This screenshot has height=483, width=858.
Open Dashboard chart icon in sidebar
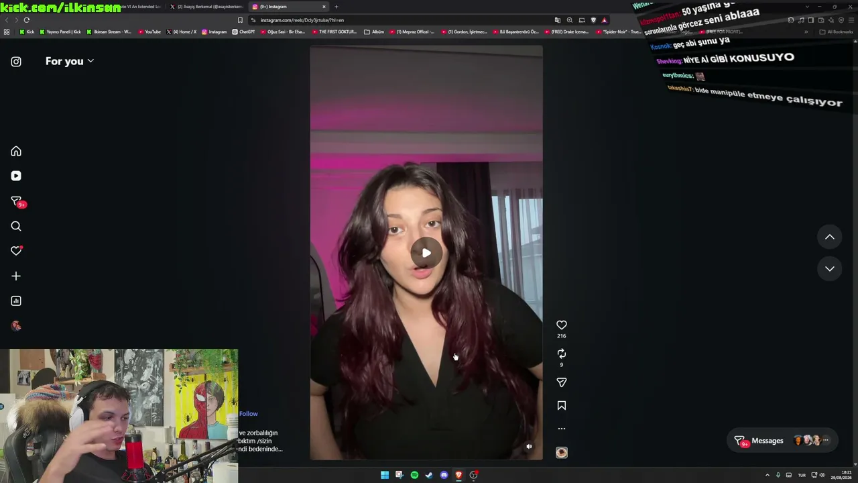pyautogui.click(x=16, y=301)
